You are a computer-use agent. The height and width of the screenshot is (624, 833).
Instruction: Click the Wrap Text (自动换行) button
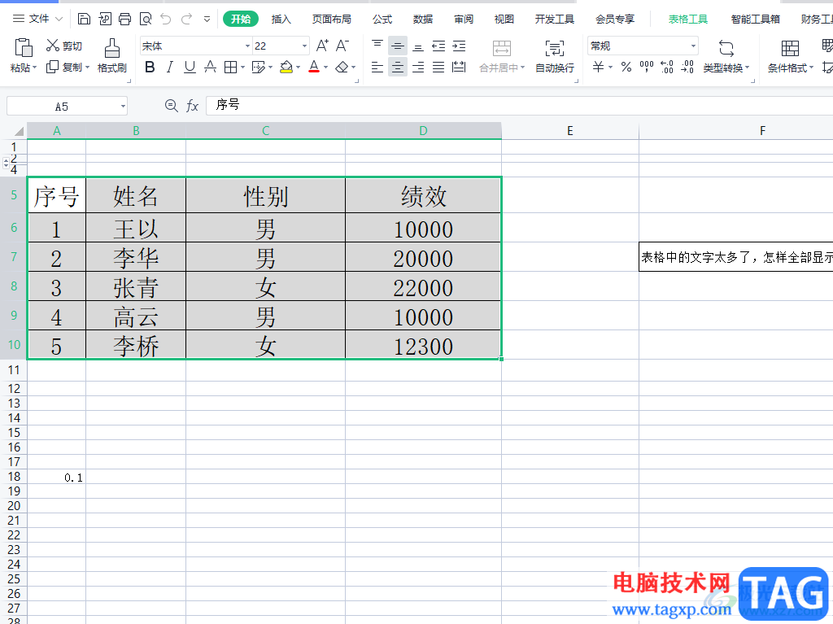tap(555, 56)
